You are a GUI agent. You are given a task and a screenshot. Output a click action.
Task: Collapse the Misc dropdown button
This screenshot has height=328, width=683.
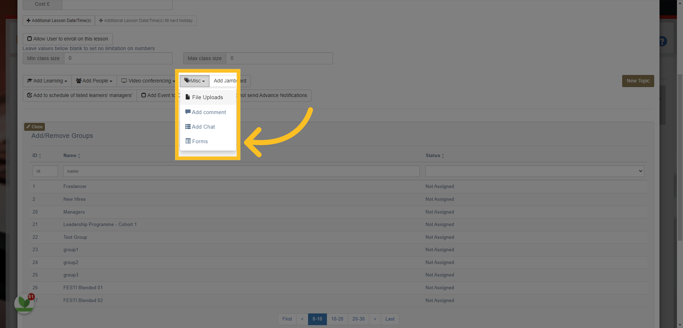pyautogui.click(x=194, y=81)
